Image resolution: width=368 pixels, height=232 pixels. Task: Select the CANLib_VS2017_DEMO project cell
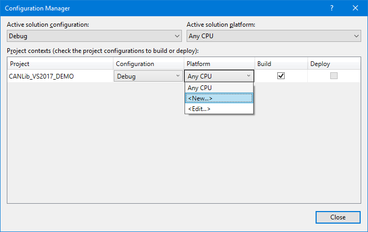tap(60, 76)
